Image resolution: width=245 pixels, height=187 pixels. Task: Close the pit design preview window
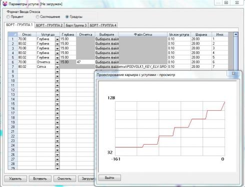(233, 73)
